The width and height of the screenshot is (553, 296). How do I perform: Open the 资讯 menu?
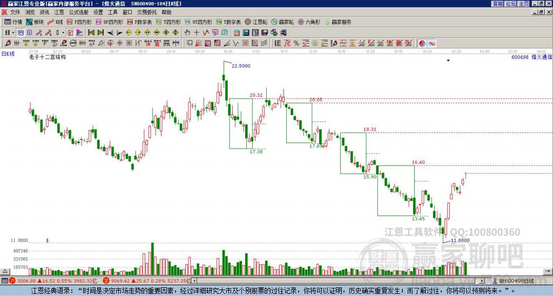(44, 12)
